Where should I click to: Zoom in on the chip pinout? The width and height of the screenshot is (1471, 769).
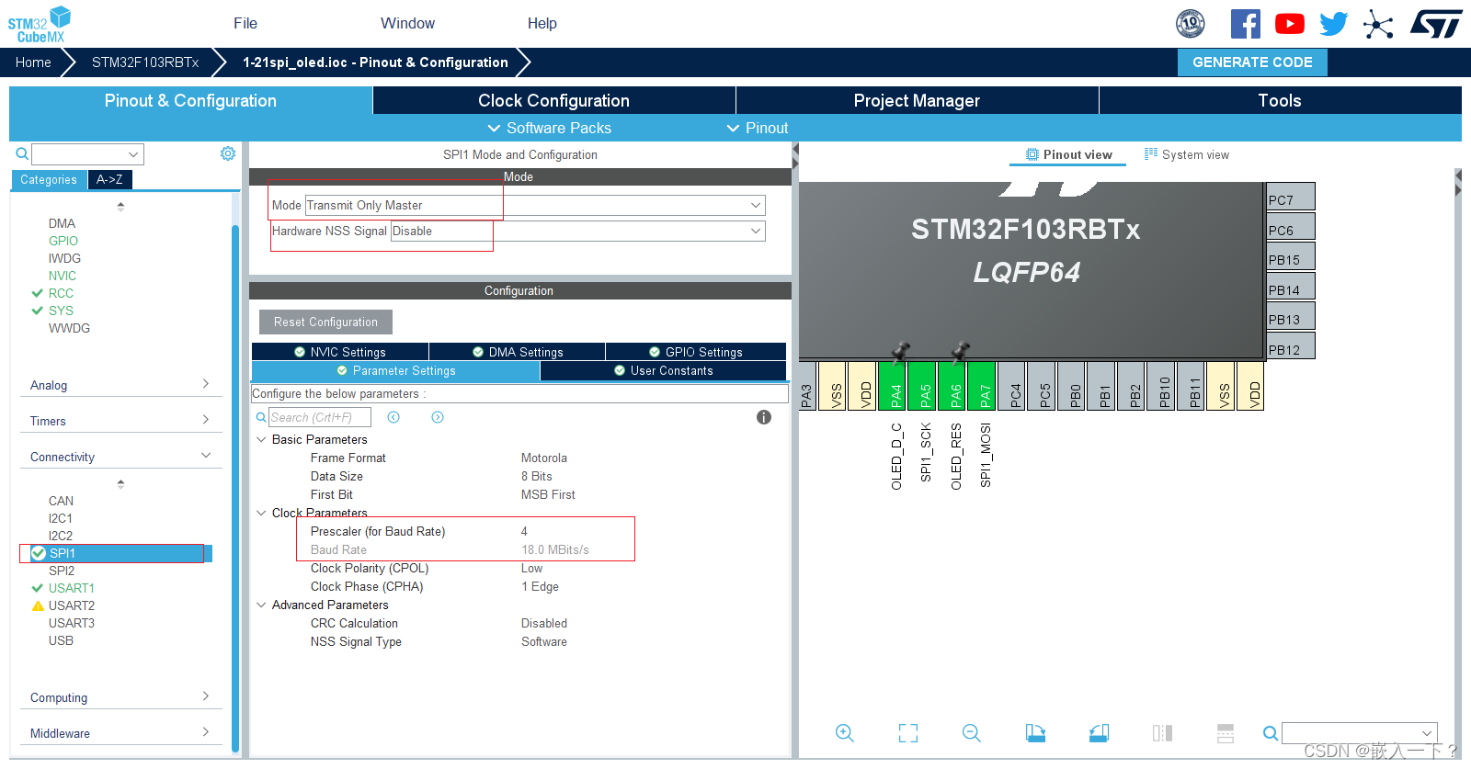[x=845, y=732]
